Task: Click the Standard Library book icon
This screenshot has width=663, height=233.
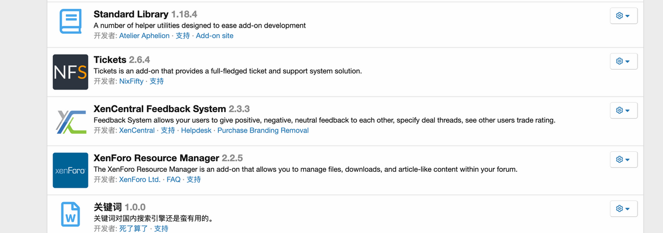Action: pyautogui.click(x=71, y=22)
